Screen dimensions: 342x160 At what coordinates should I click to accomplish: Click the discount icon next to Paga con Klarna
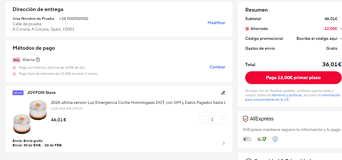coord(15,68)
